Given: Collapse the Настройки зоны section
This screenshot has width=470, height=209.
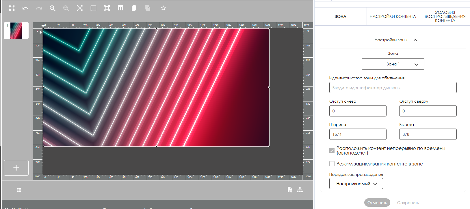Looking at the screenshot, I should (x=415, y=40).
